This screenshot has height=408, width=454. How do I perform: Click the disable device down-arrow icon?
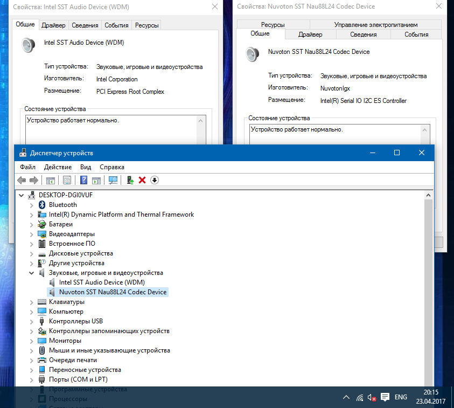pyautogui.click(x=155, y=180)
